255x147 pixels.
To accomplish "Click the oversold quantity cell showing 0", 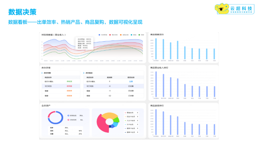I will click(x=109, y=81).
